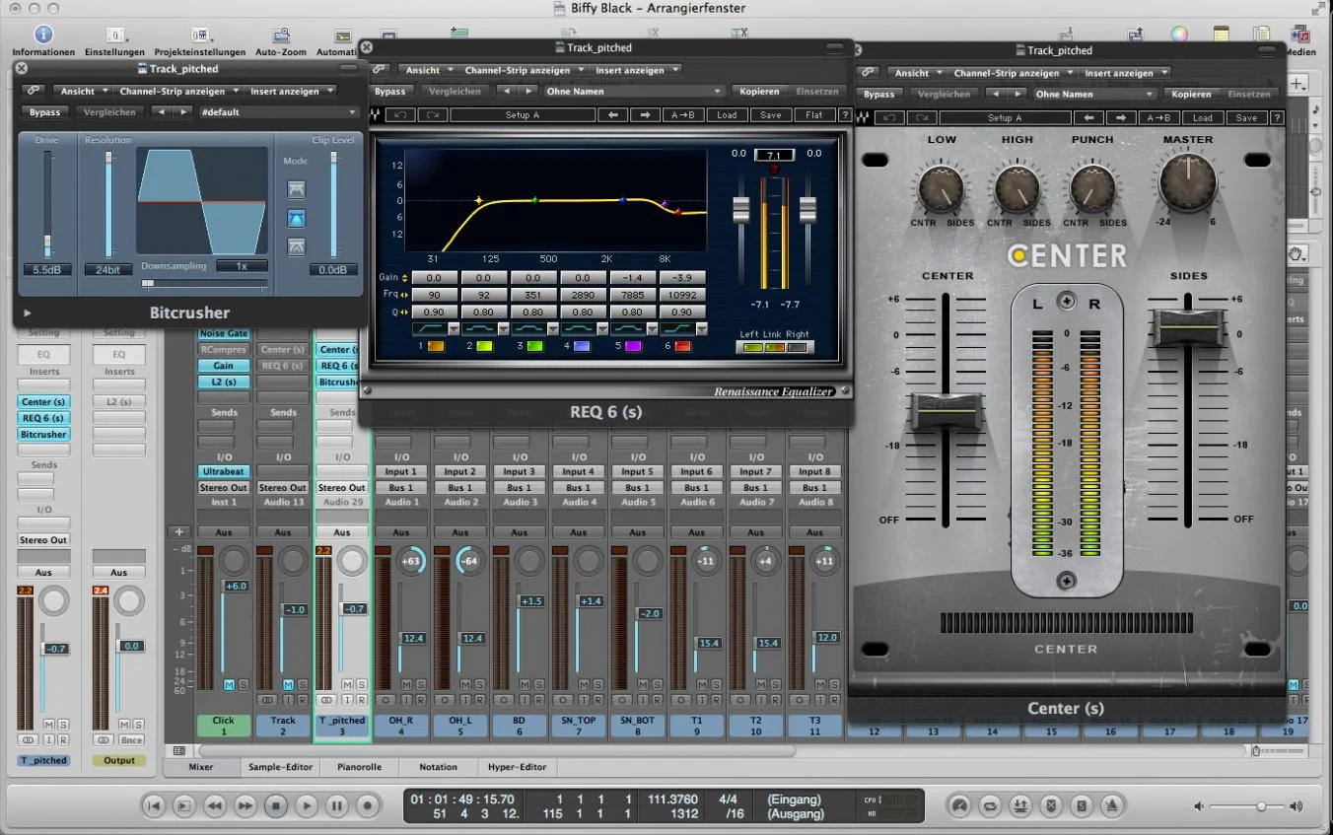Click the REQ 6 band 5 frequency field

(x=632, y=295)
